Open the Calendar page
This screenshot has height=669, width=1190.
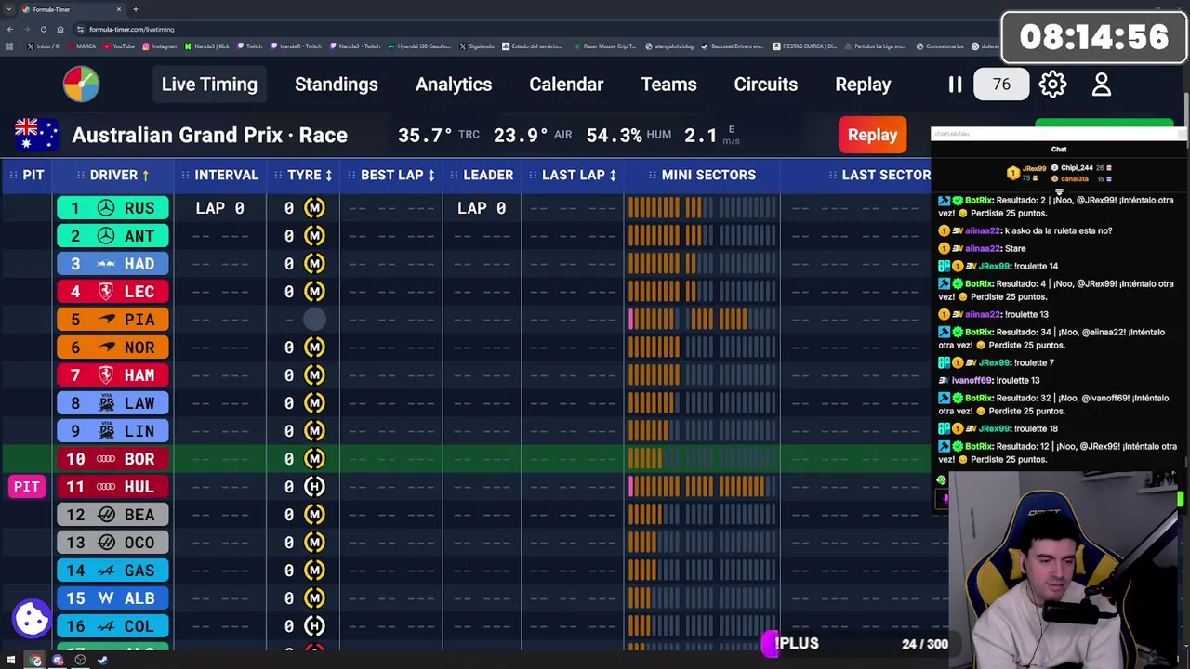(566, 85)
